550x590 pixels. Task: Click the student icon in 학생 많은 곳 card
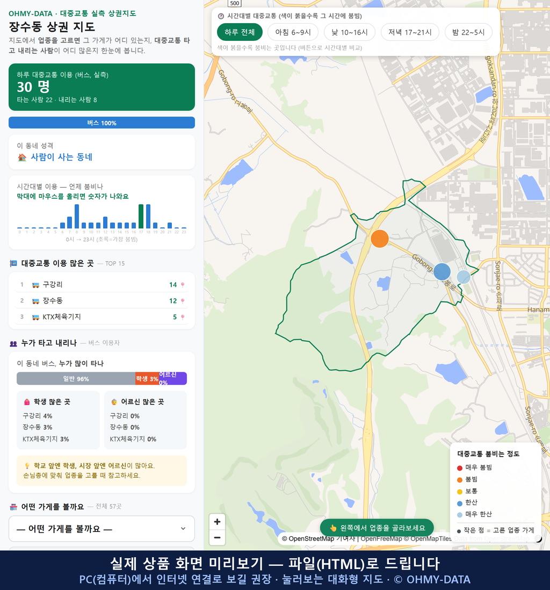pyautogui.click(x=27, y=402)
